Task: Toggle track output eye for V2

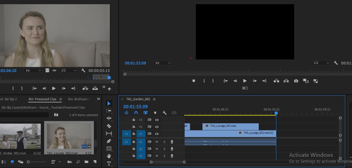Action: pos(157,127)
